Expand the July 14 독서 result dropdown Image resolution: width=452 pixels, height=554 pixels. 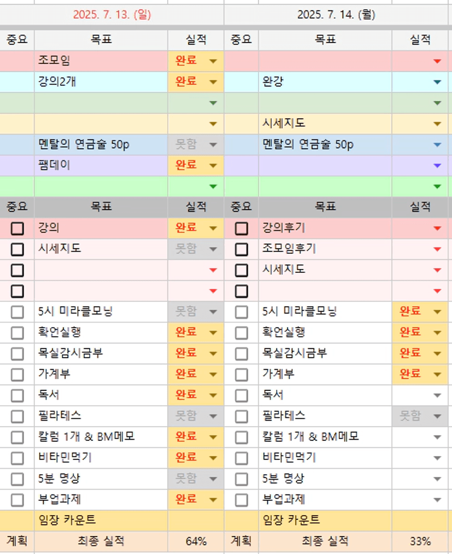point(437,395)
